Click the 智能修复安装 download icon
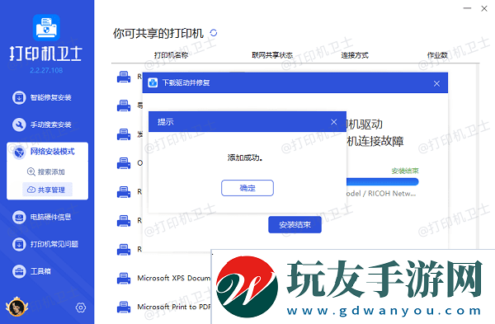Screen dimensions: 495x324 click(19, 97)
